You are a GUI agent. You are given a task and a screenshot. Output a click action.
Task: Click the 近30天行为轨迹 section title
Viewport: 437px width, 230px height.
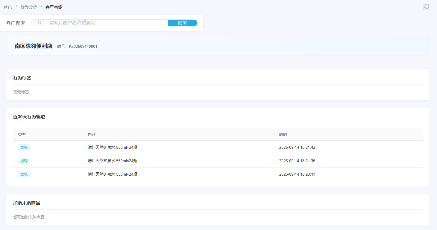click(29, 117)
